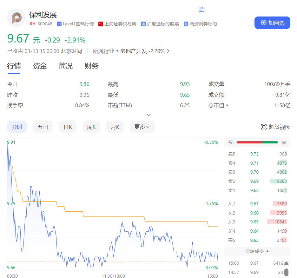Click the 最低 value 9.65
This screenshot has width=297, height=278.
point(185,95)
